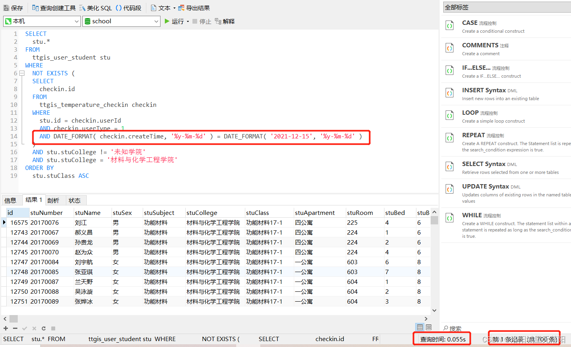Delete record with the minus icon
The image size is (571, 347).
pyautogui.click(x=15, y=328)
